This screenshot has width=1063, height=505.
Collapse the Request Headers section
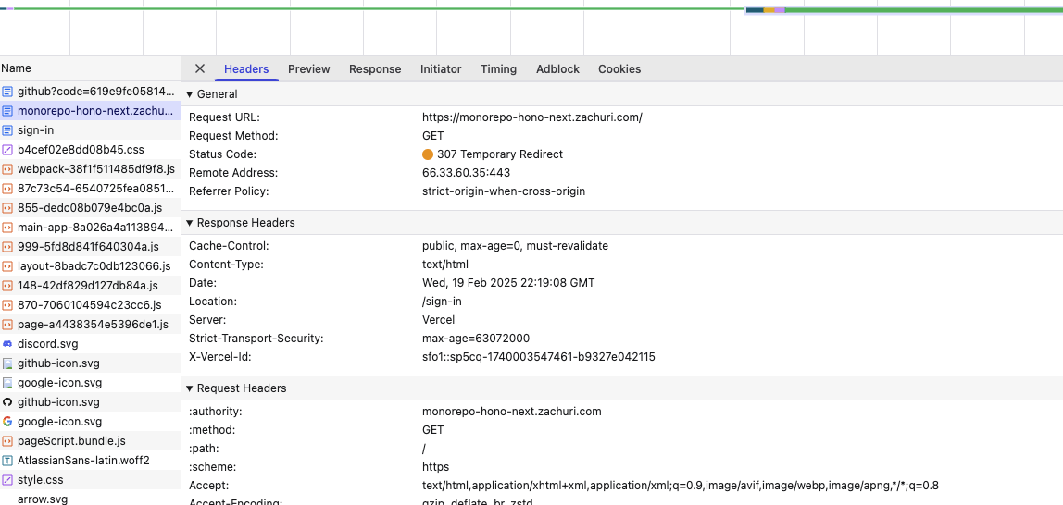pyautogui.click(x=191, y=388)
